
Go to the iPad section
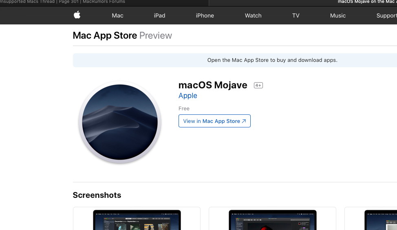coord(159,15)
